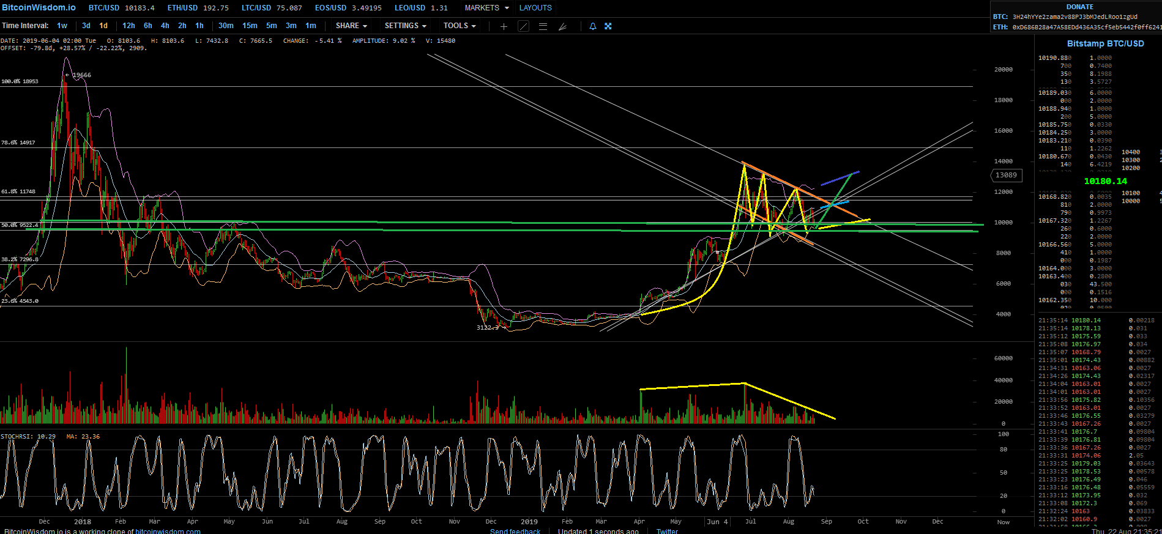Change interval to 12h
The height and width of the screenshot is (534, 1162).
click(128, 26)
